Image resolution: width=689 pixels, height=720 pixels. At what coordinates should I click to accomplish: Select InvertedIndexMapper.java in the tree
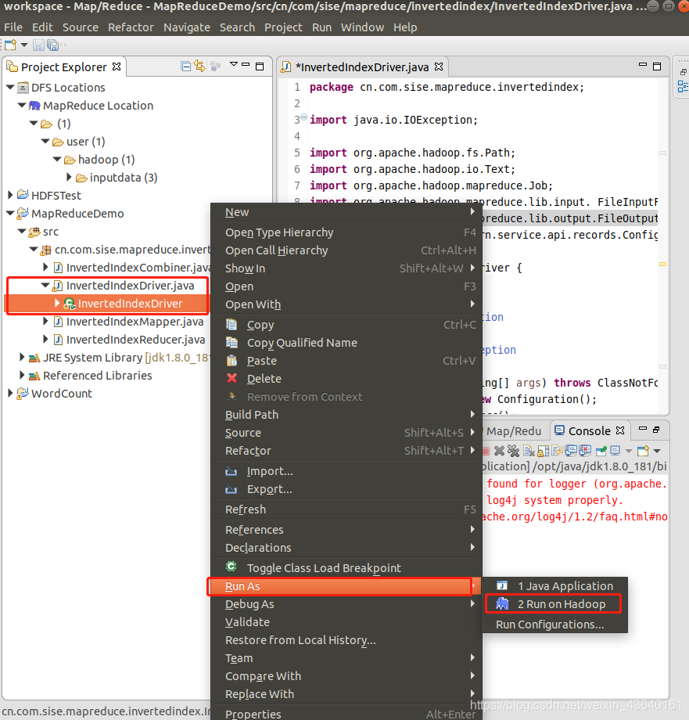coord(135,322)
